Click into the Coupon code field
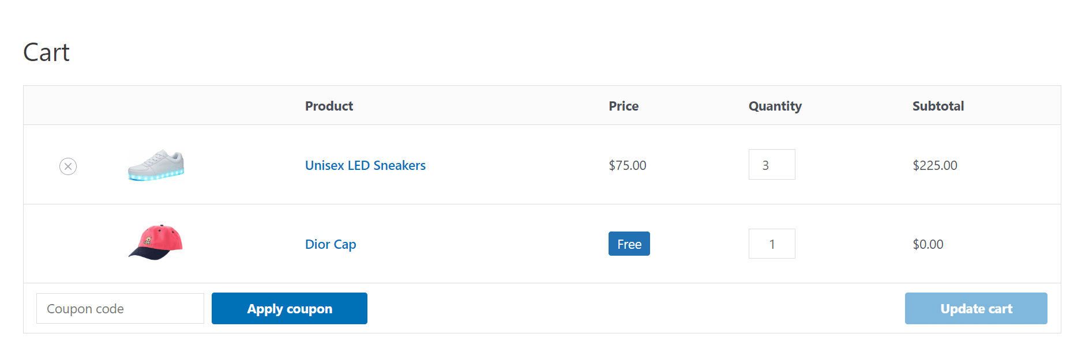 [x=120, y=309]
